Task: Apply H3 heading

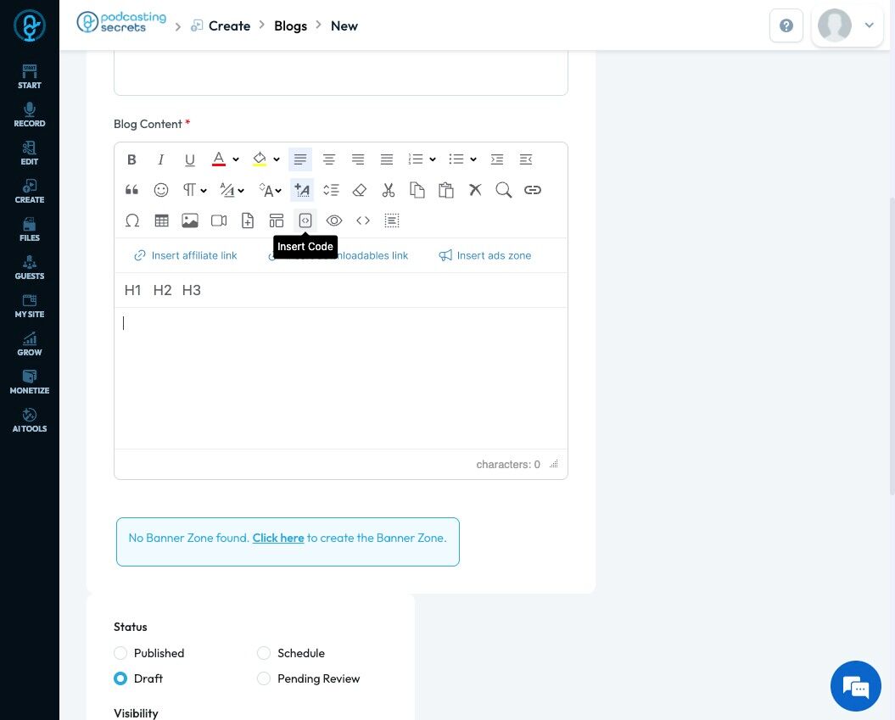Action: pyautogui.click(x=191, y=290)
